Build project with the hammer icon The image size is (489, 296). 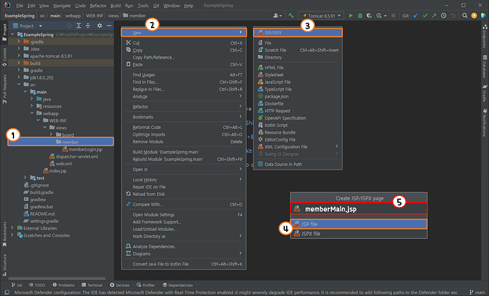(291, 15)
